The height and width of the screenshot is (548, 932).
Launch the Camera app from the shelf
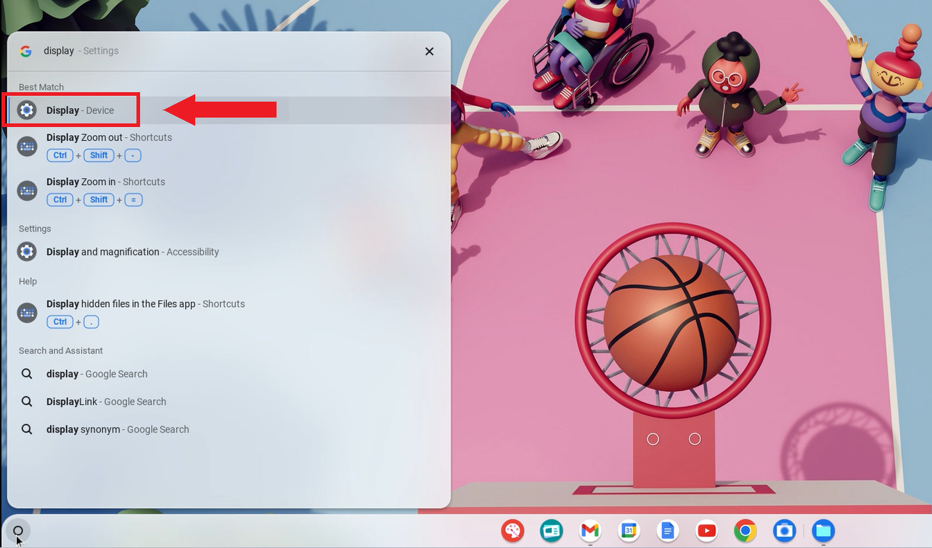[x=784, y=531]
